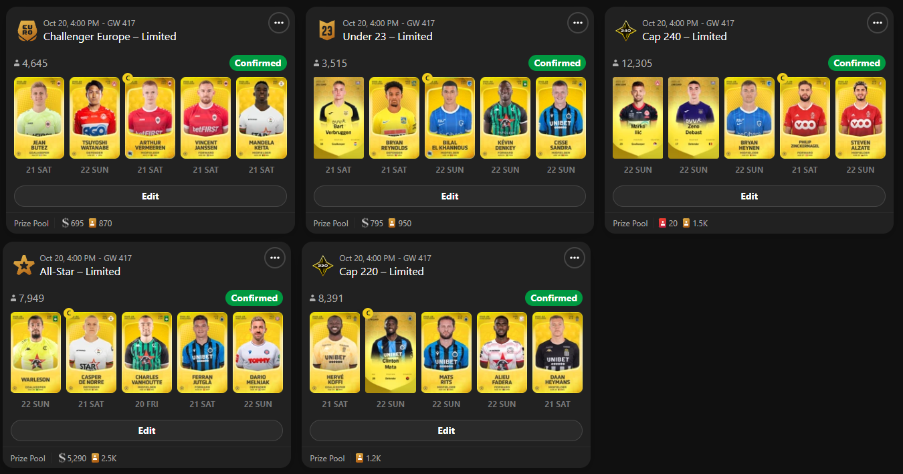Edit the All-Star Limited lineup
Screen dimensions: 903x474
point(146,430)
